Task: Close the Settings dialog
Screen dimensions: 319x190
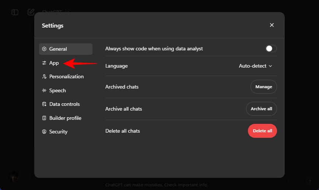Action: pyautogui.click(x=272, y=25)
